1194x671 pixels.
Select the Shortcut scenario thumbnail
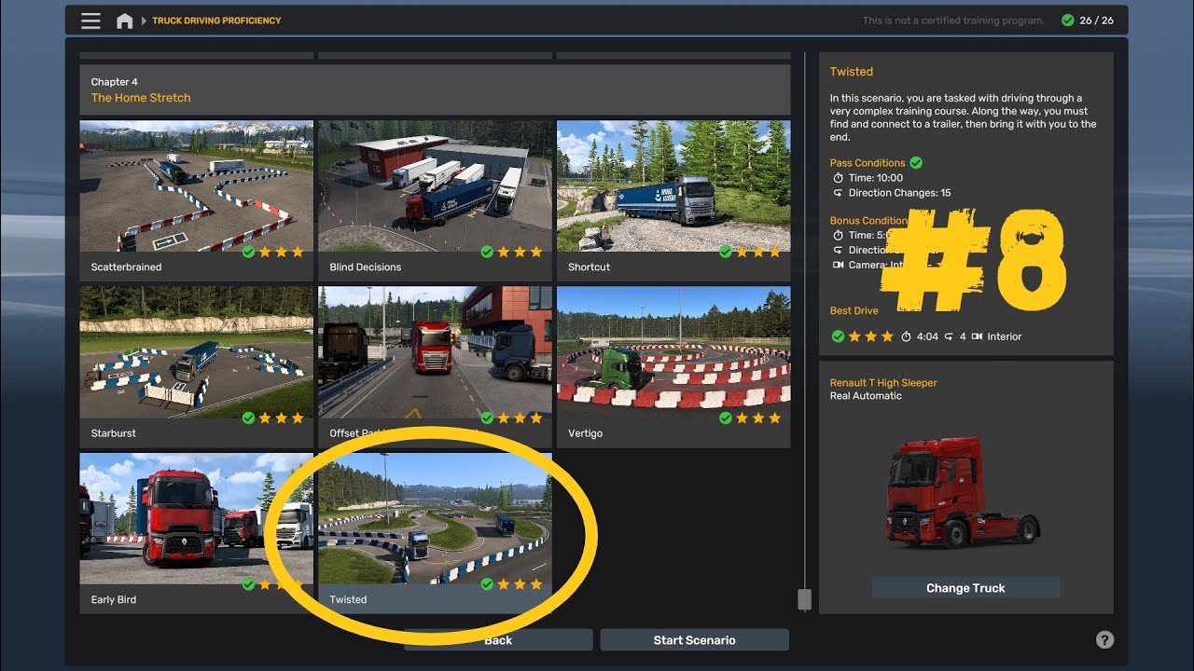click(673, 186)
